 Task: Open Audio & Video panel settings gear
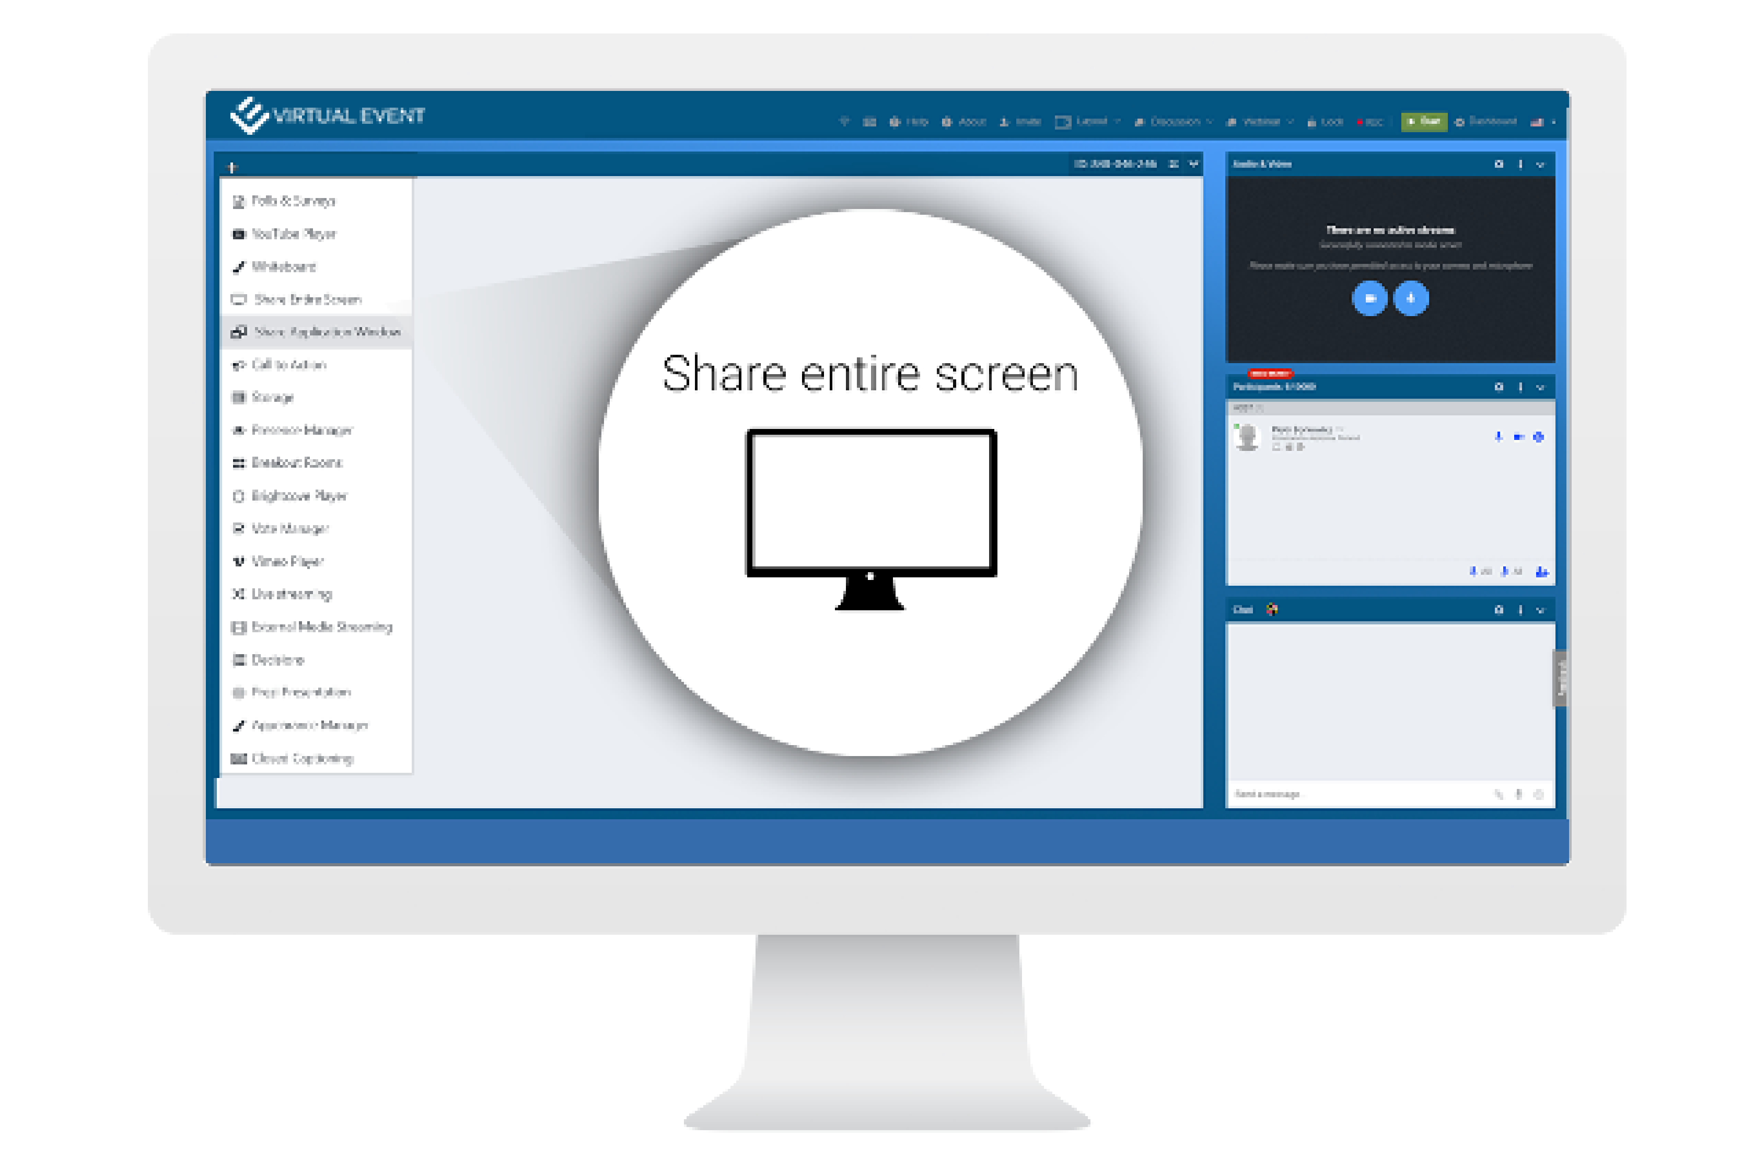[1499, 165]
